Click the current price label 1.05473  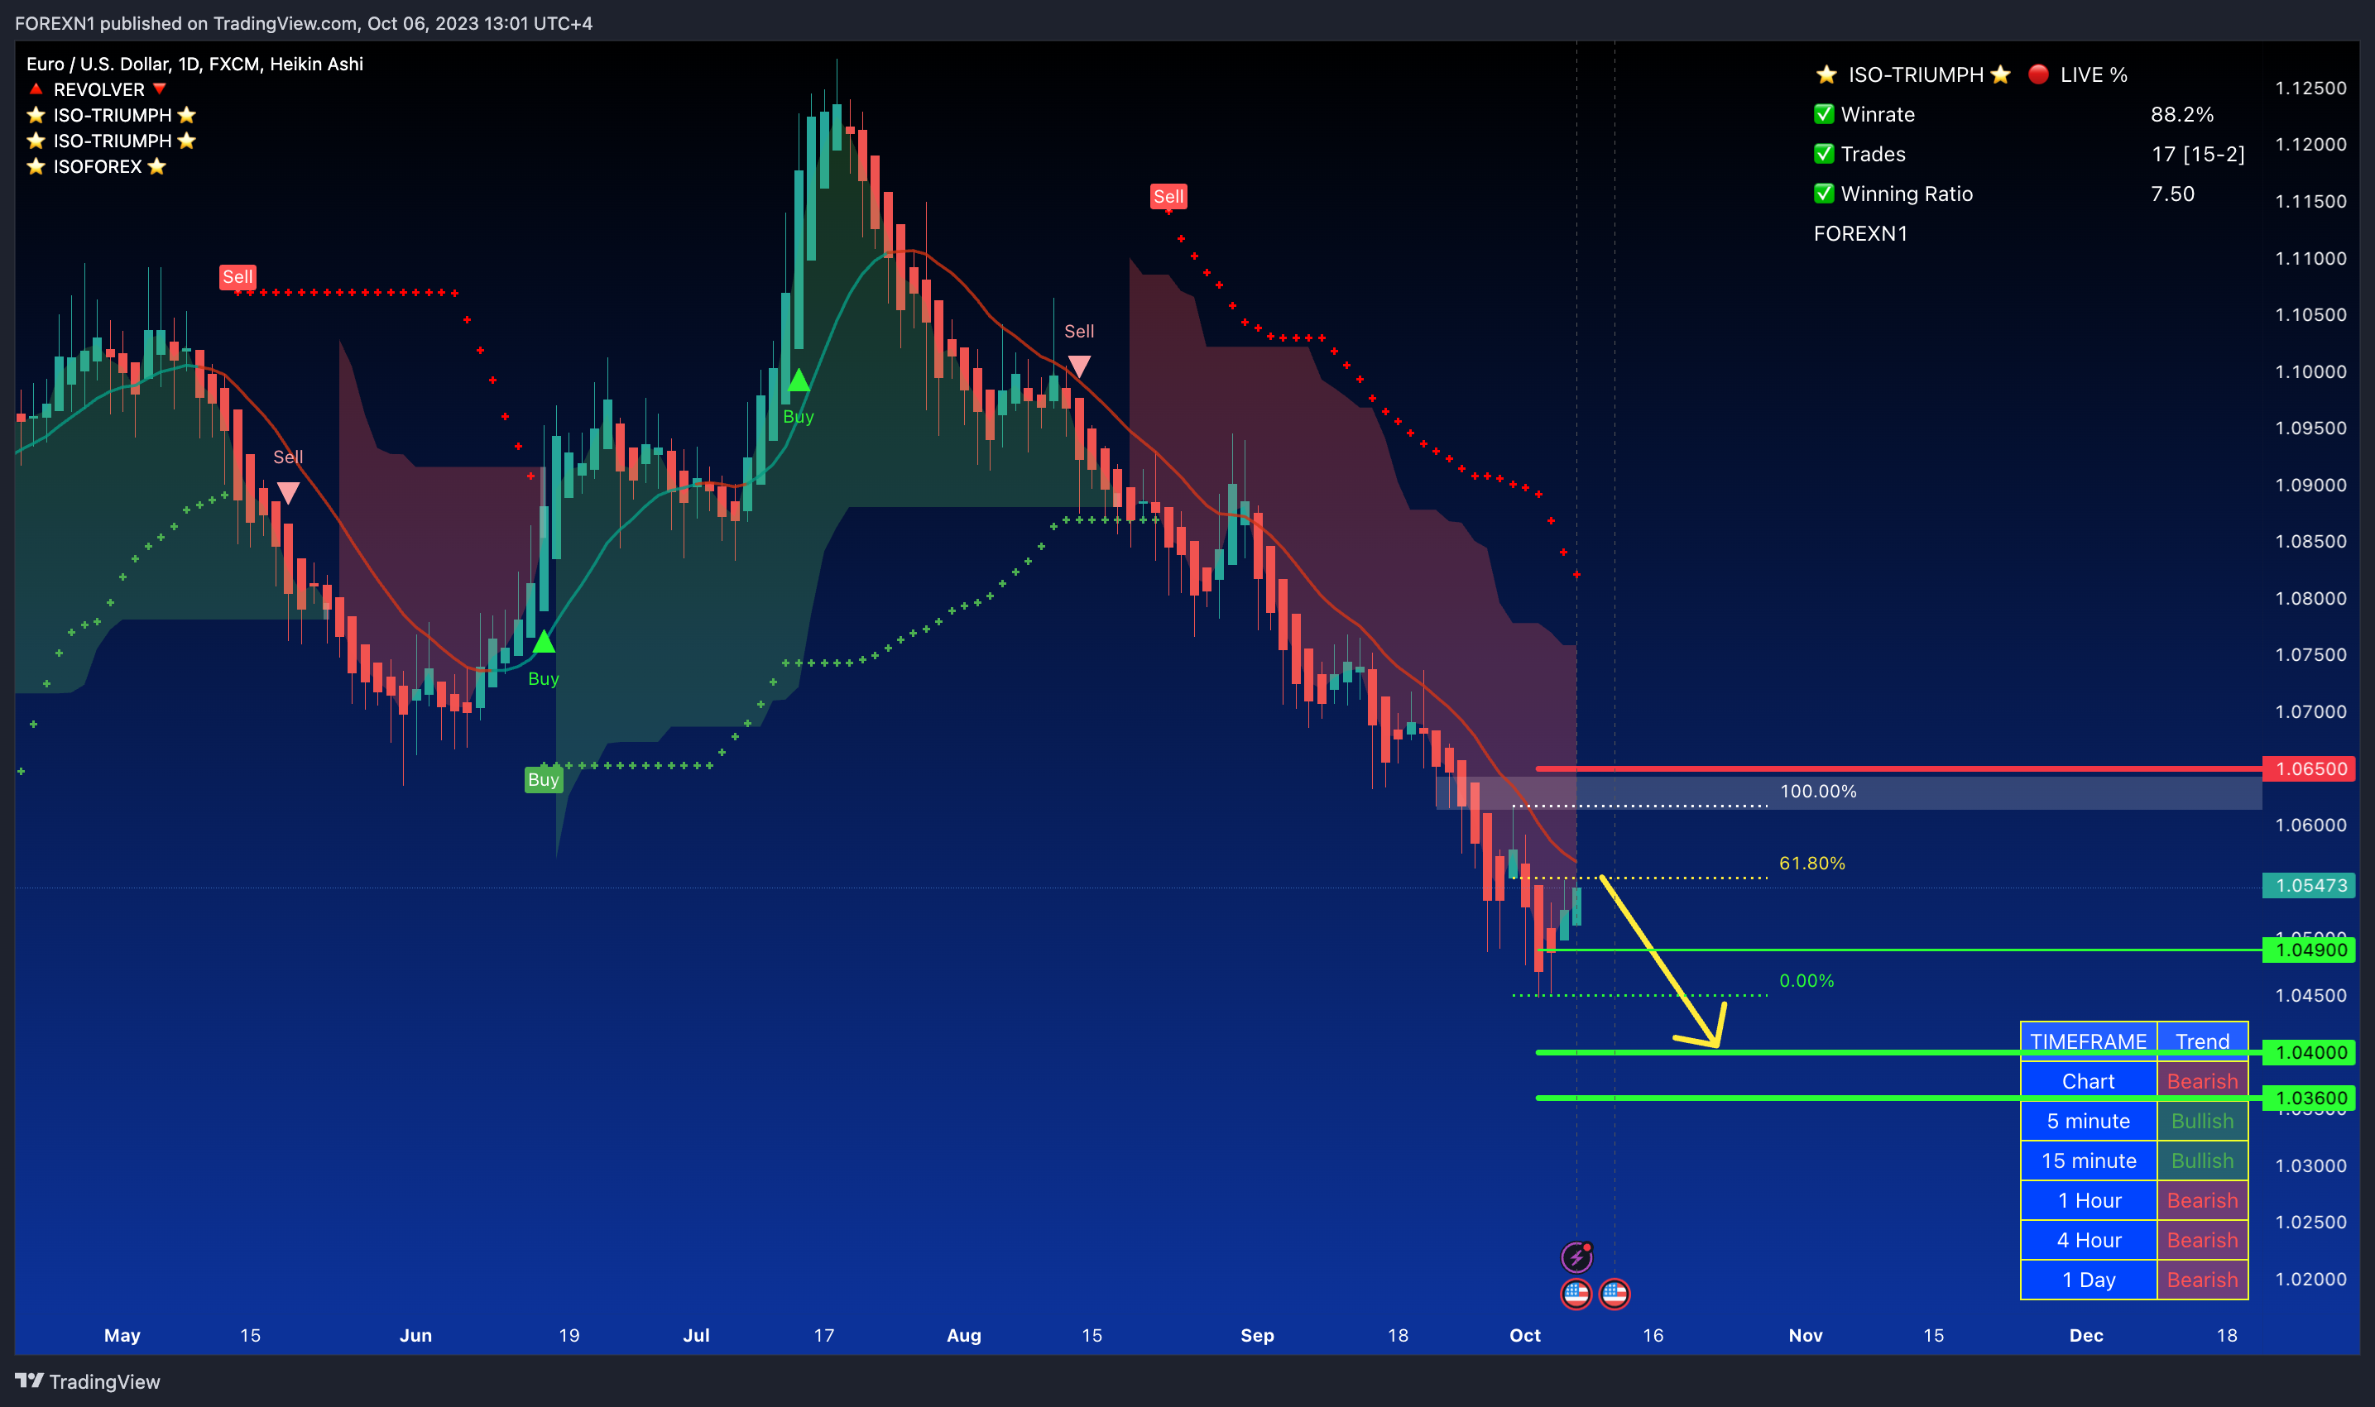pos(2309,886)
